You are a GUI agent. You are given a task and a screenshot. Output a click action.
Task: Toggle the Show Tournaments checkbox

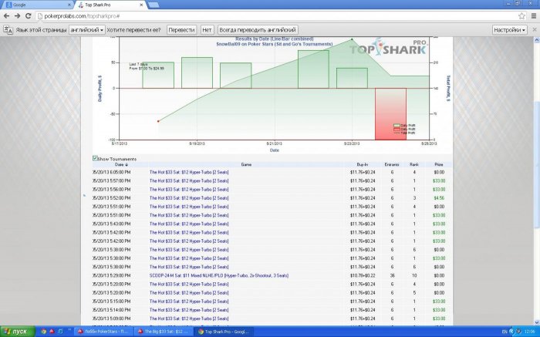click(95, 159)
